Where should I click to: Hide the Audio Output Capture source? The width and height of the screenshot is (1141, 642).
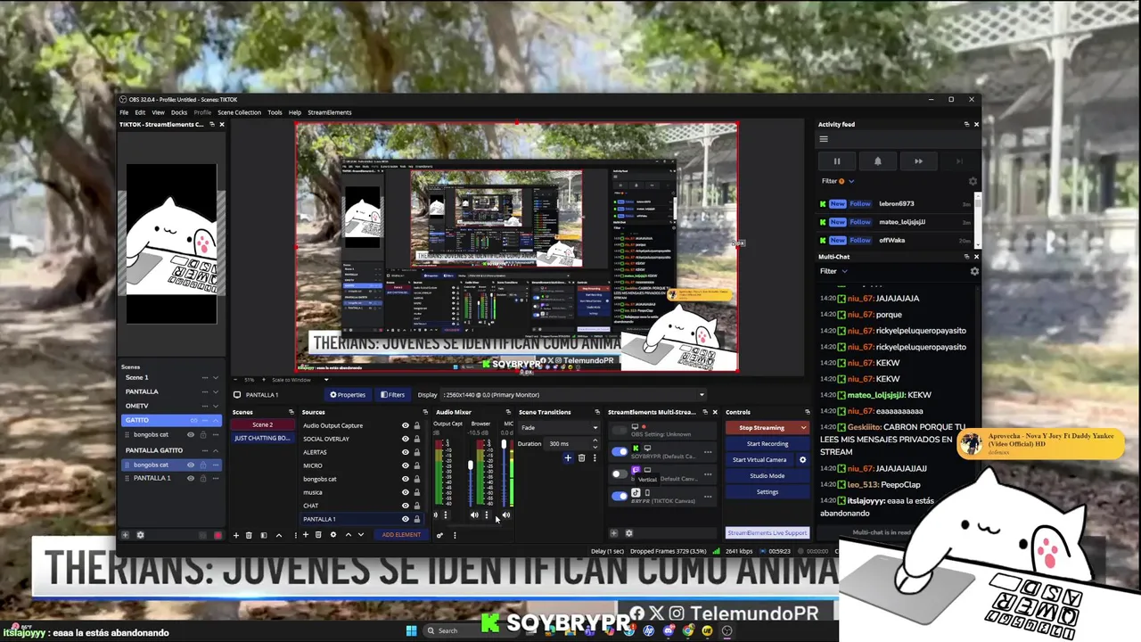(405, 425)
